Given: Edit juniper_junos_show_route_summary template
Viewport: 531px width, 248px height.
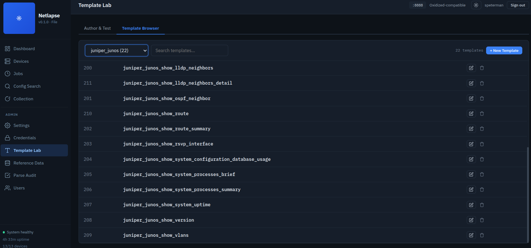Looking at the screenshot, I should (x=471, y=129).
